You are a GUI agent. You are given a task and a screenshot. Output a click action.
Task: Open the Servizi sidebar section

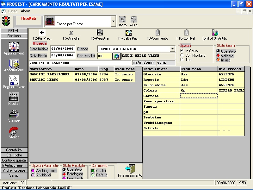[x=14, y=175]
